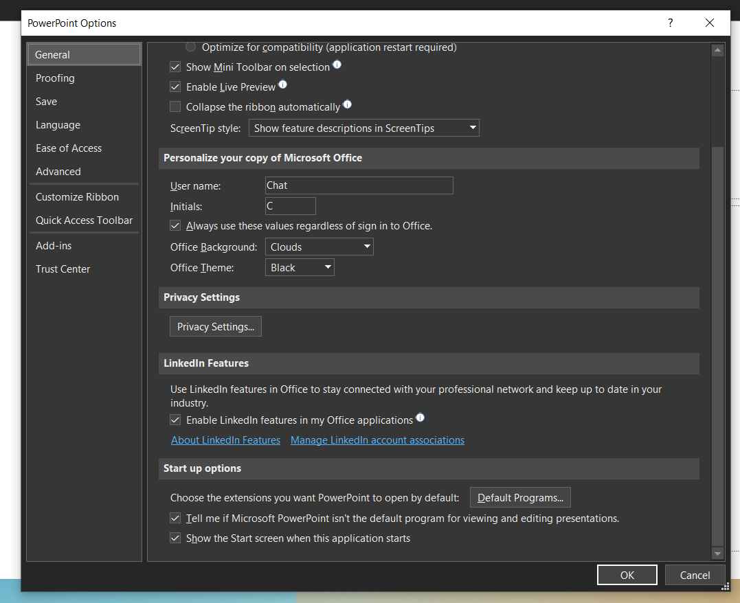This screenshot has height=603, width=740.
Task: Uncheck Enable LinkedIn features checkbox
Action: pos(175,420)
